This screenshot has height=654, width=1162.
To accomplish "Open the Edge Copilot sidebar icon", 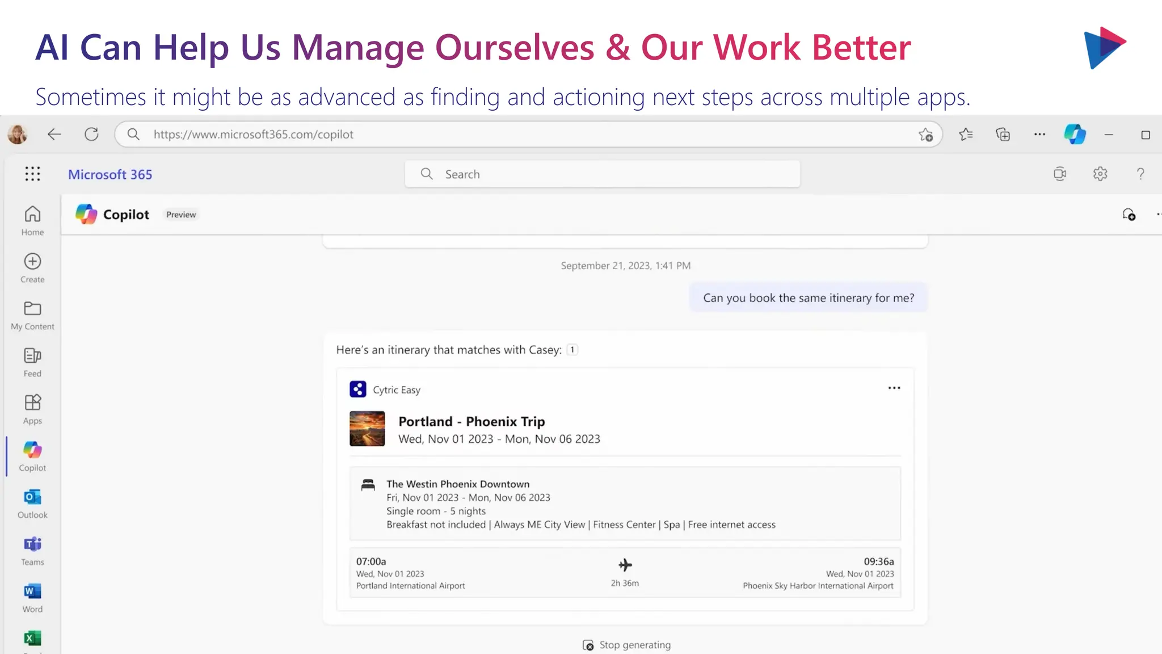I will (1075, 135).
